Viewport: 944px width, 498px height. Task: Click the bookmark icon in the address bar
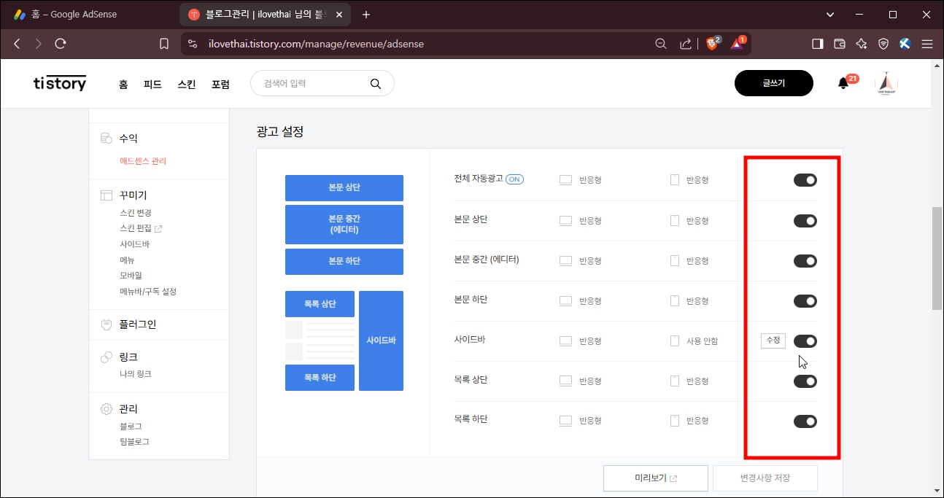(x=164, y=43)
